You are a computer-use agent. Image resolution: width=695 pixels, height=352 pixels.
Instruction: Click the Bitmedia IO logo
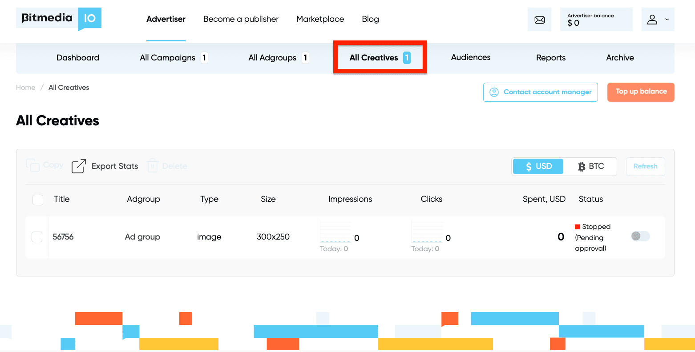click(x=59, y=19)
